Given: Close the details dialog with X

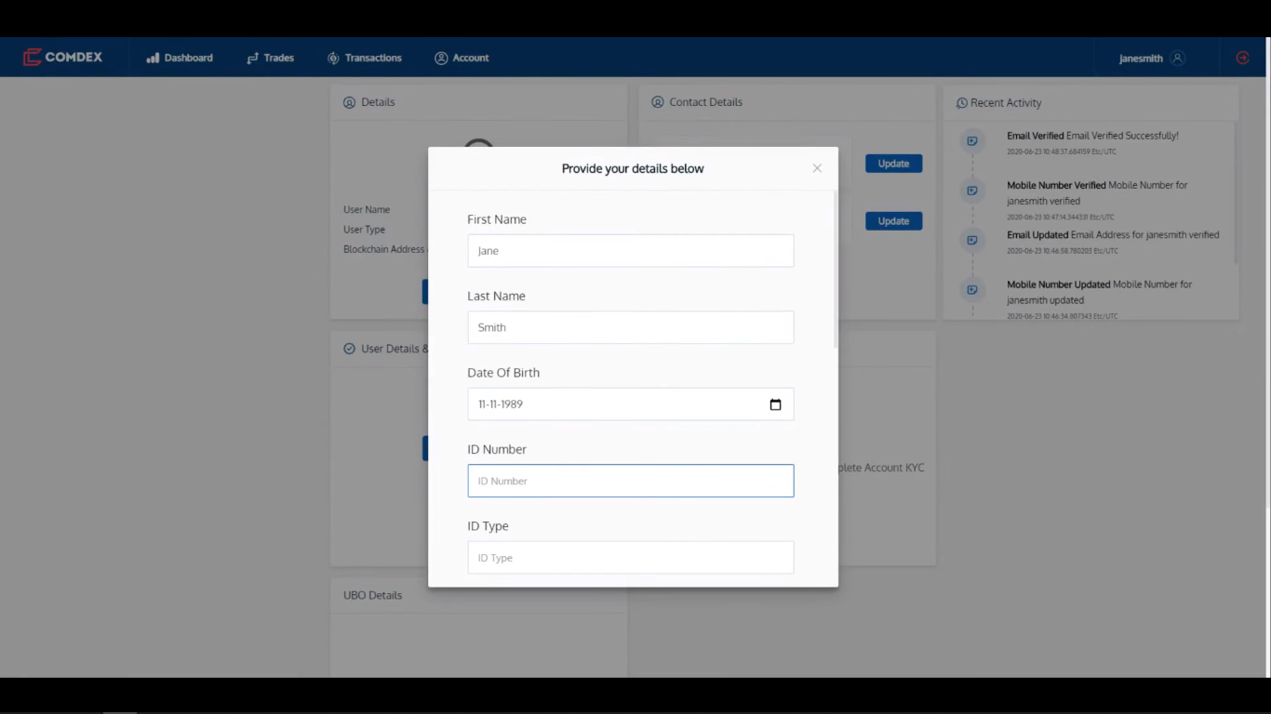Looking at the screenshot, I should 817,168.
